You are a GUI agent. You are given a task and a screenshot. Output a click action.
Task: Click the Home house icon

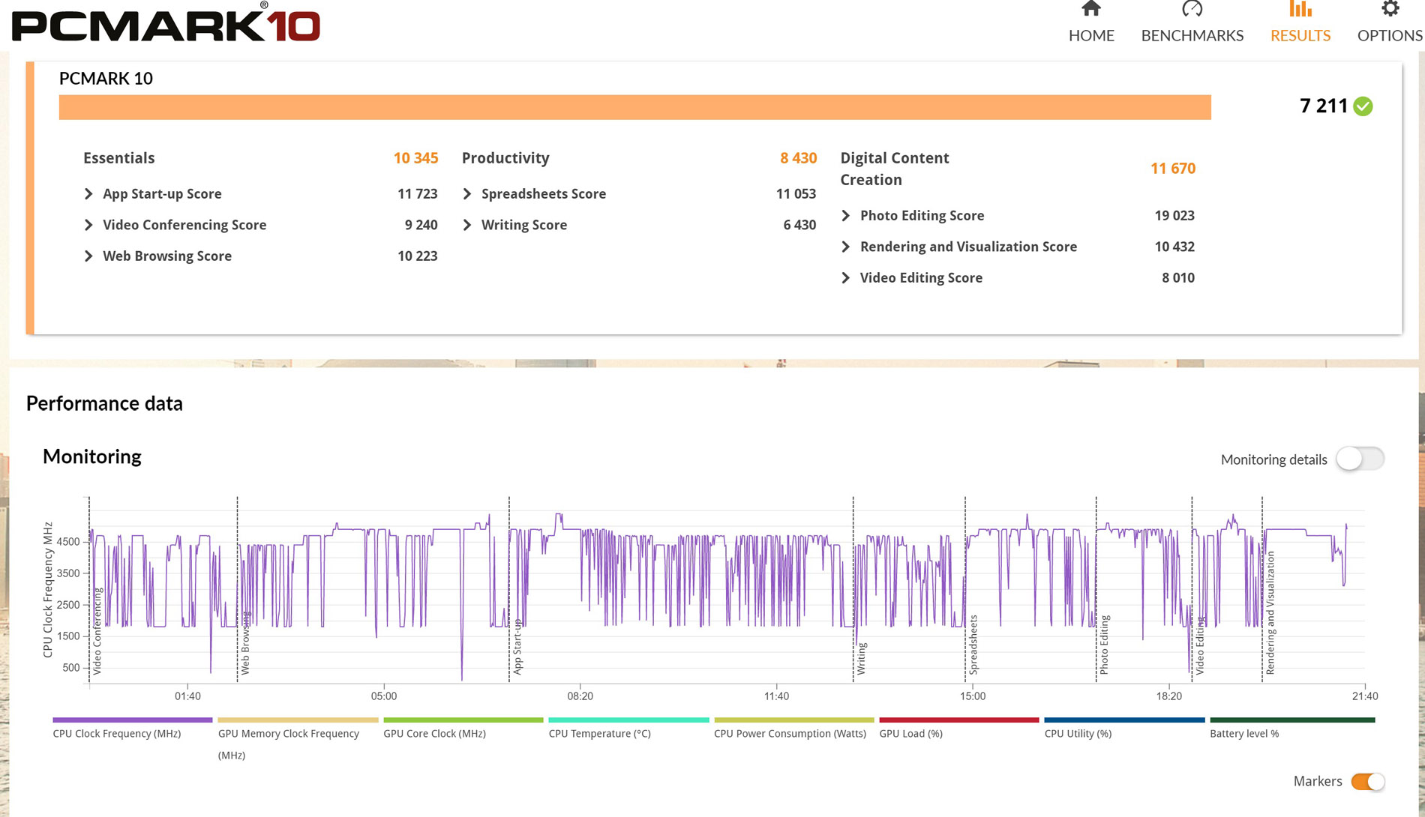click(1090, 10)
